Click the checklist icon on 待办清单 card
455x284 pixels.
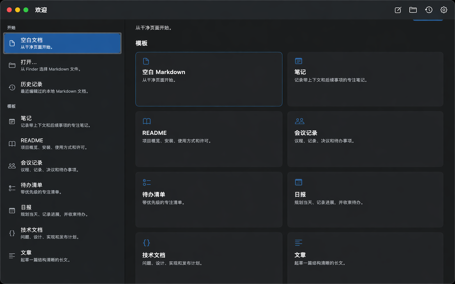pos(146,182)
